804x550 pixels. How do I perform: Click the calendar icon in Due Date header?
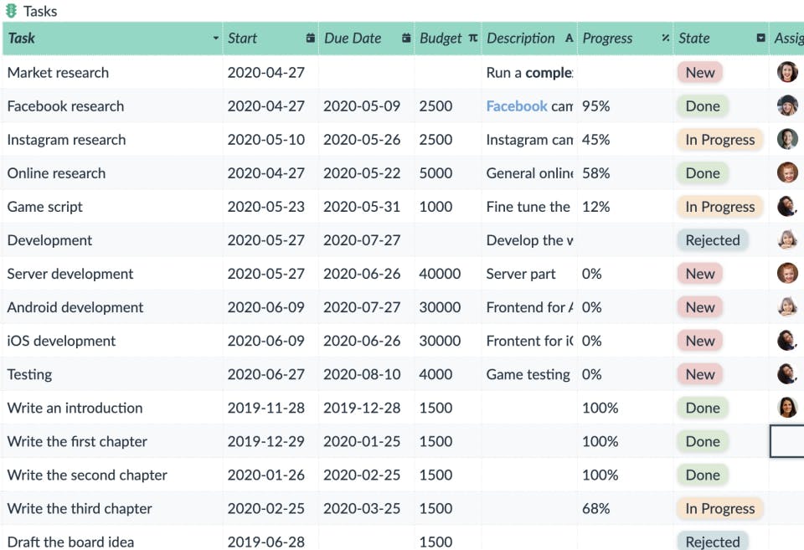pyautogui.click(x=406, y=39)
